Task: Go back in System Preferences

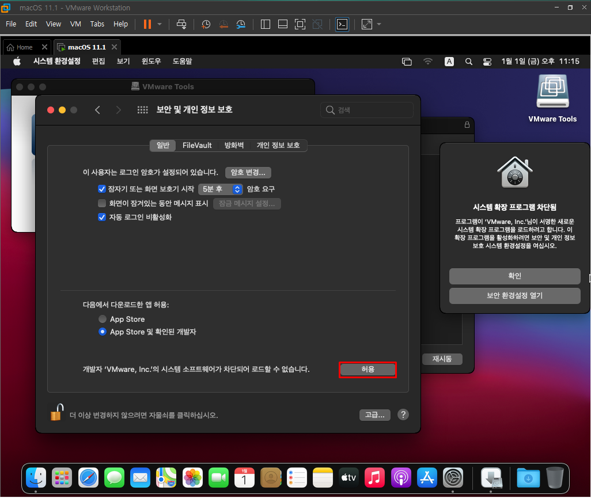Action: [97, 109]
